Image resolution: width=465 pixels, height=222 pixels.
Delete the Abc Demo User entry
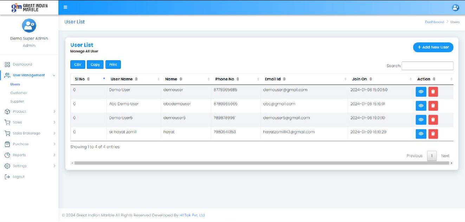click(433, 106)
